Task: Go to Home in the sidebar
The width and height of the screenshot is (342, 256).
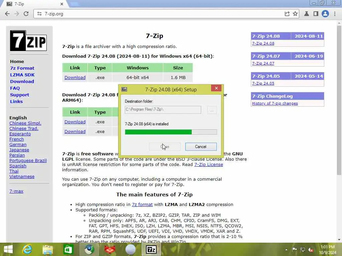Action: click(x=17, y=62)
